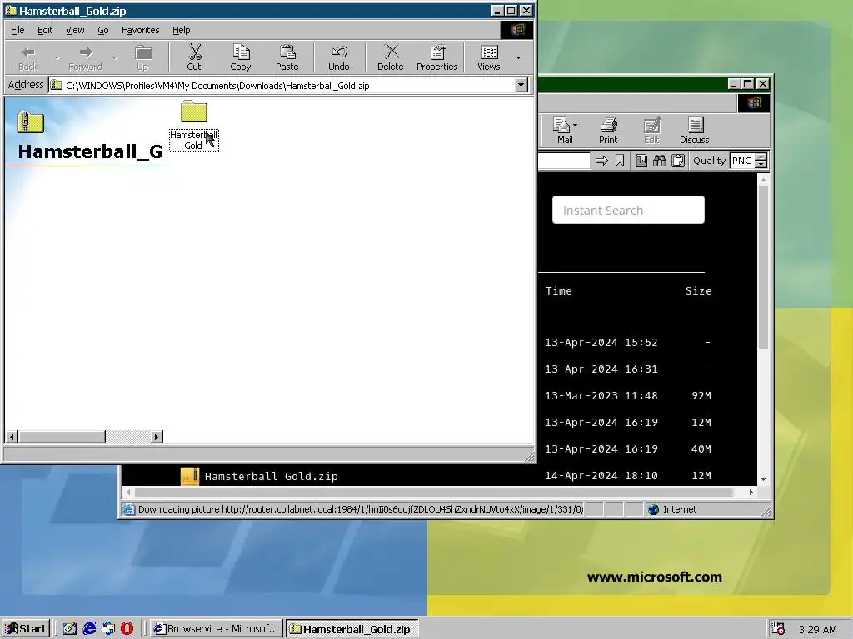
Task: Click the Delete toolbar icon
Action: [391, 57]
